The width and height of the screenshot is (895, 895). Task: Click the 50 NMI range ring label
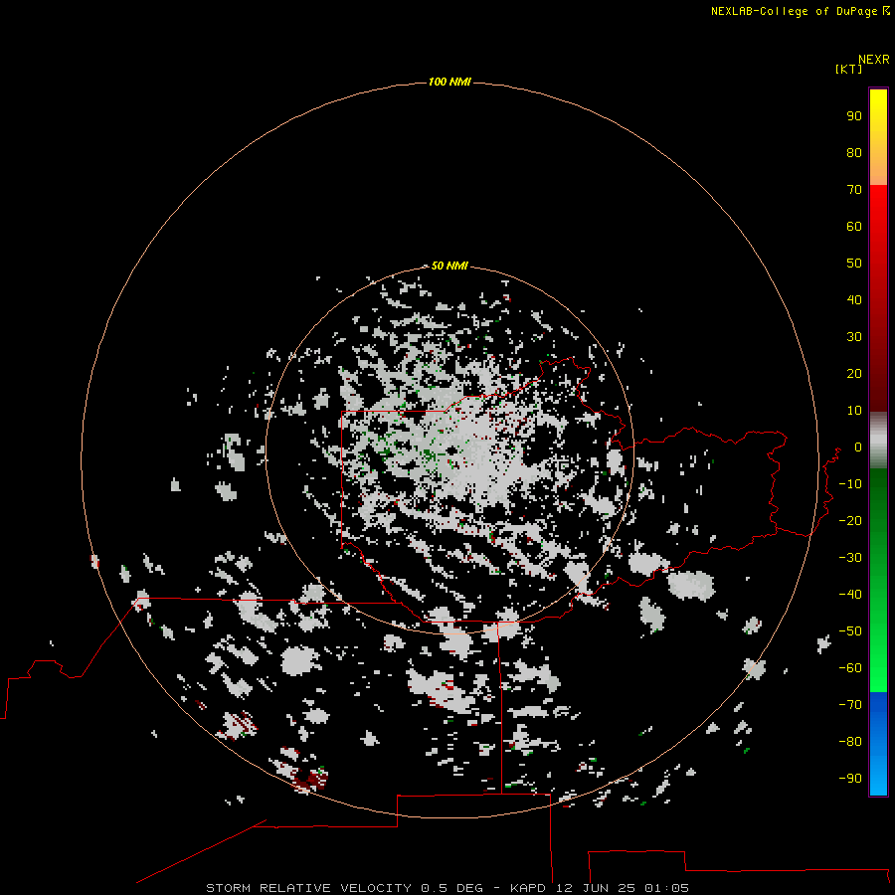(449, 266)
